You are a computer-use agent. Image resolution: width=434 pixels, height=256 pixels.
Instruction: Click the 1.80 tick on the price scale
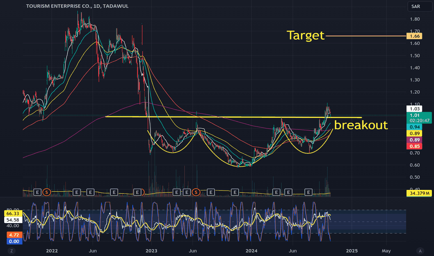point(414,19)
